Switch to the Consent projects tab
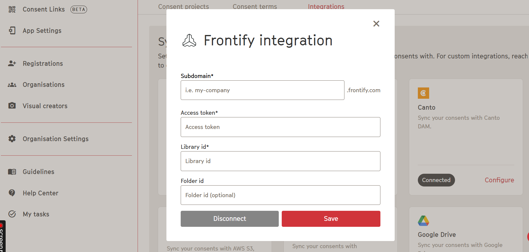Image resolution: width=529 pixels, height=252 pixels. pyautogui.click(x=184, y=7)
